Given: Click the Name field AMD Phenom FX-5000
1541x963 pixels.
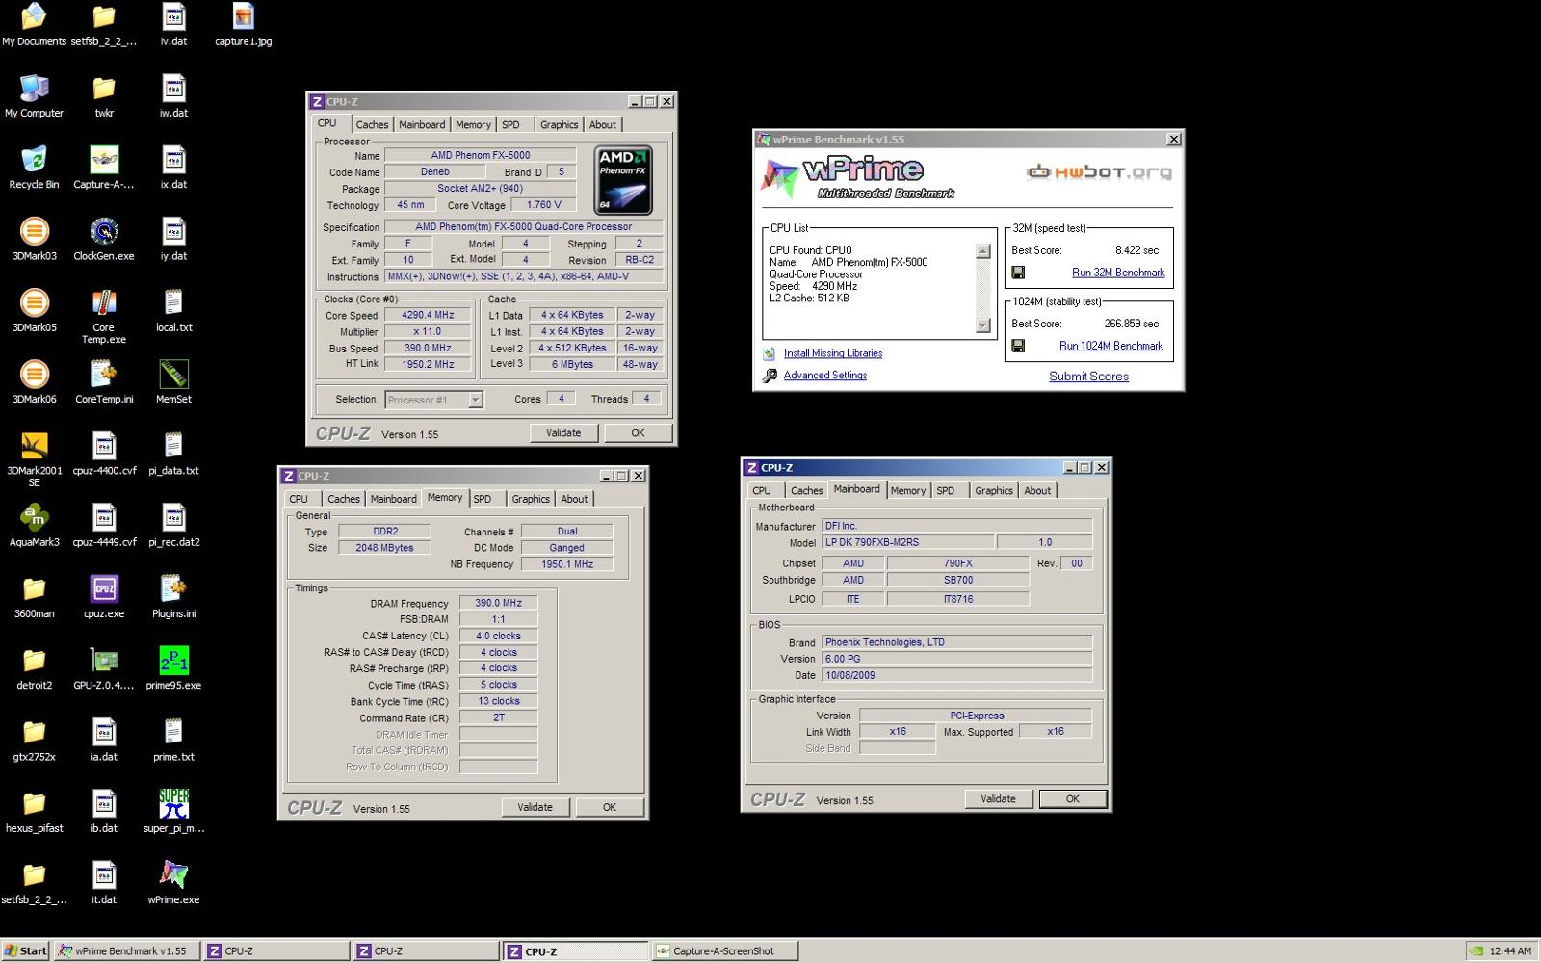Looking at the screenshot, I should 480,155.
